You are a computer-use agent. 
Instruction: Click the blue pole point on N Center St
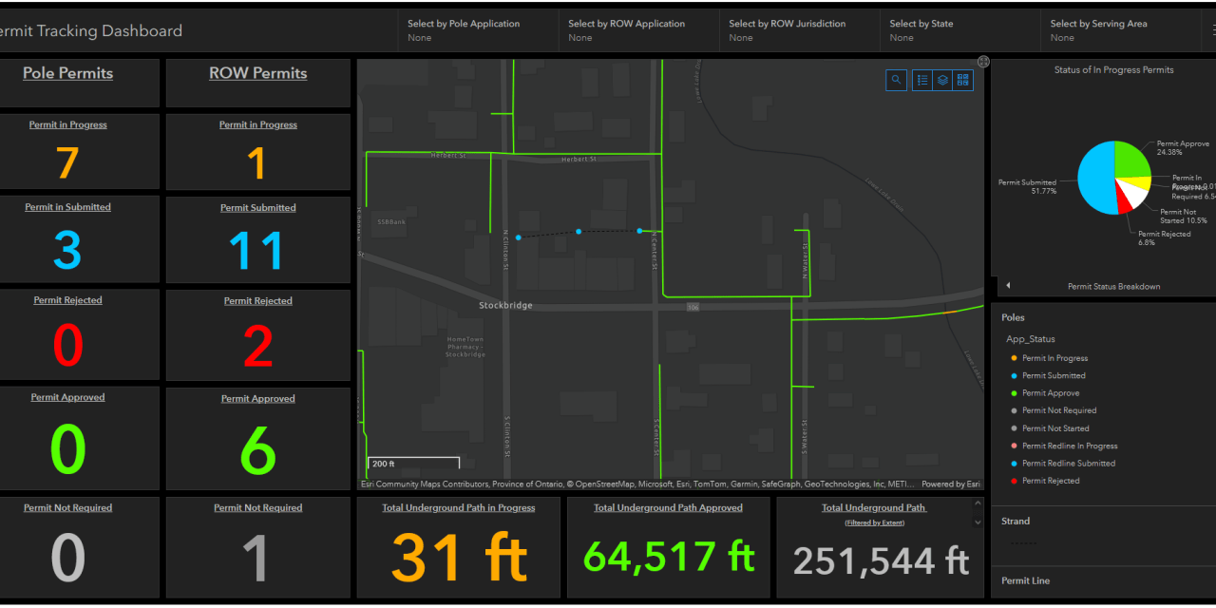tap(640, 231)
